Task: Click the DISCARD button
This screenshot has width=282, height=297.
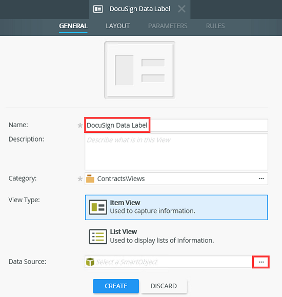Action: coord(164,286)
